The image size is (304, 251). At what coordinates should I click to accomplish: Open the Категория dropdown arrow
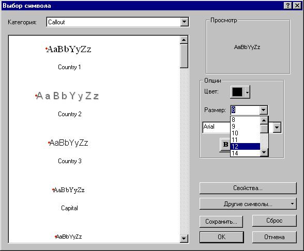pyautogui.click(x=184, y=22)
